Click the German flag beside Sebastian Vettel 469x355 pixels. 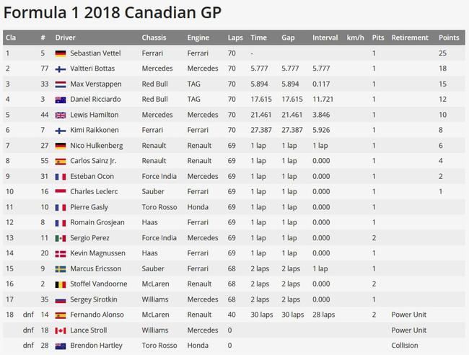[61, 53]
